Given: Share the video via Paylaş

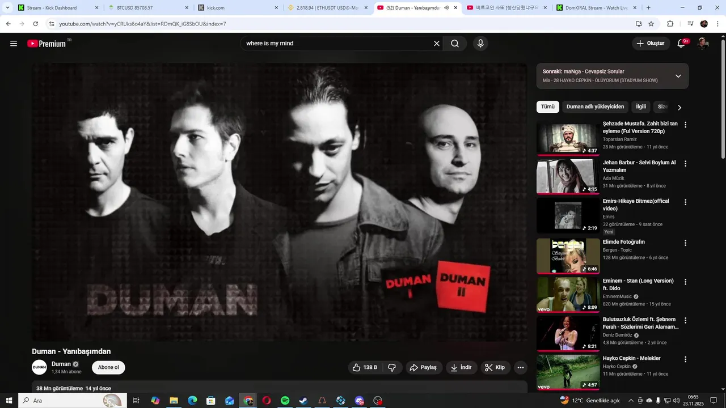Looking at the screenshot, I should (x=423, y=368).
